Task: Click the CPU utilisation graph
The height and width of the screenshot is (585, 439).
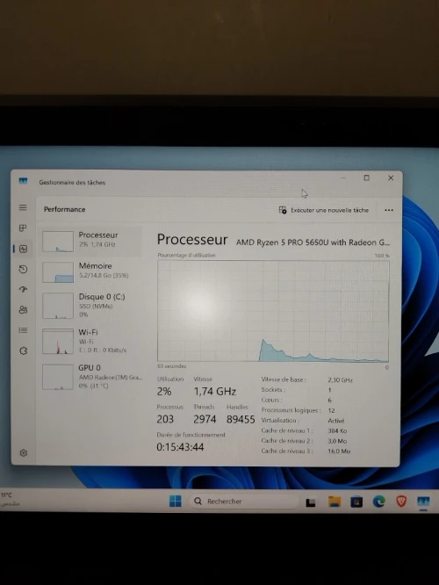Action: [x=273, y=311]
